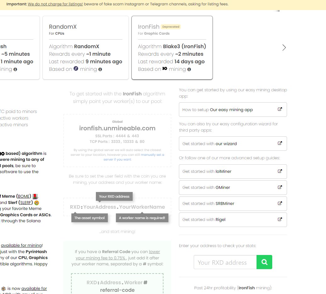Click 'The asset symbol' tooltip label

(89, 218)
